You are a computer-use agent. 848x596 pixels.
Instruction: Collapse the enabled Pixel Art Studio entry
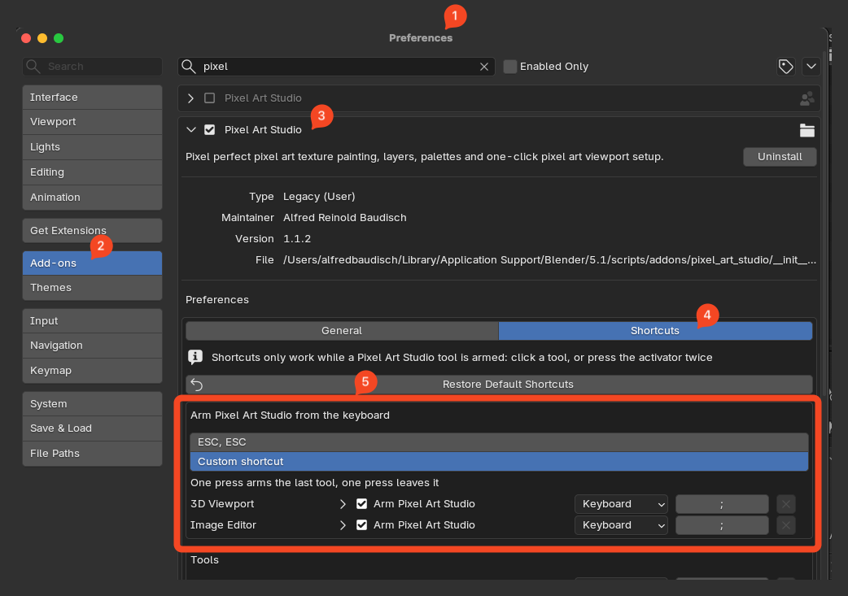(x=191, y=130)
